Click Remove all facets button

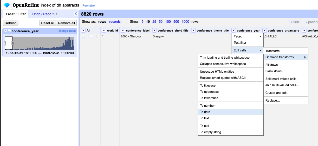[x=67, y=23]
